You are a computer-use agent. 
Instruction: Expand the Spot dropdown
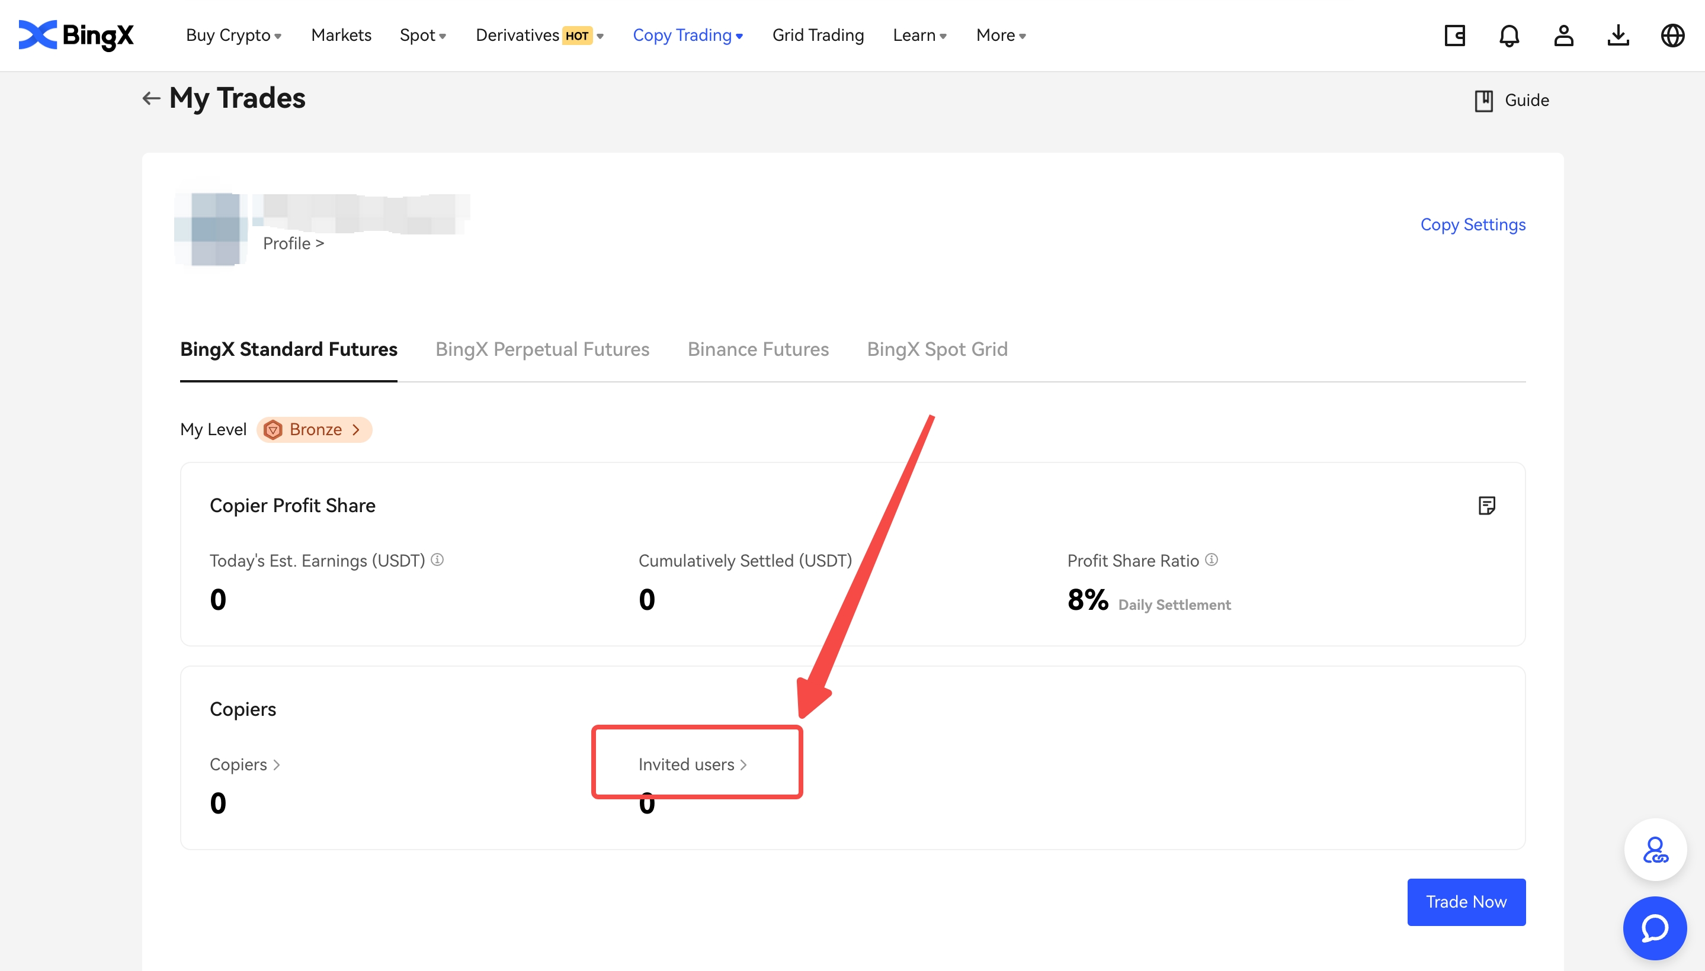click(422, 36)
